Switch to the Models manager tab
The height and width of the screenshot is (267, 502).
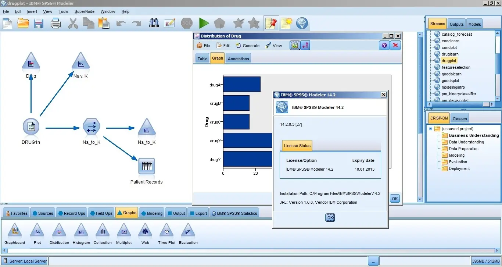tap(474, 24)
